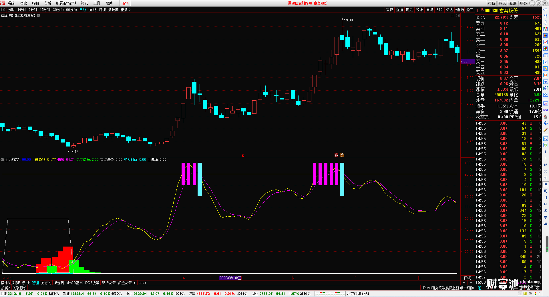This screenshot has height=297, width=549.
Task: Click the vertical scrollbar thumb at right edge
Action: [547, 244]
